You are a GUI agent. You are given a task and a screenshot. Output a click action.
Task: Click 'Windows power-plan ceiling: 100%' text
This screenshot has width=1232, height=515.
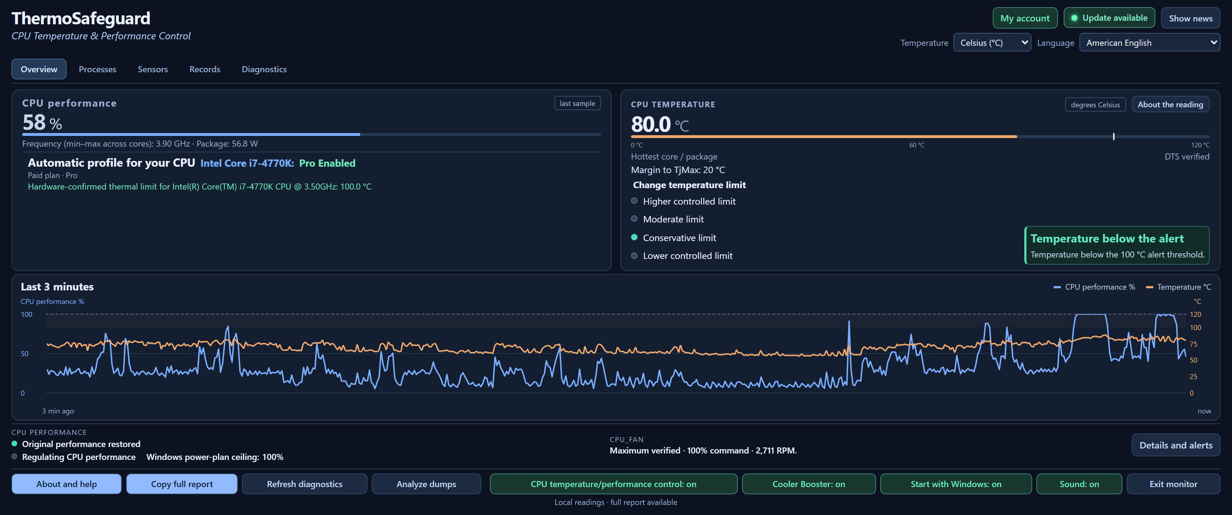[x=215, y=457]
